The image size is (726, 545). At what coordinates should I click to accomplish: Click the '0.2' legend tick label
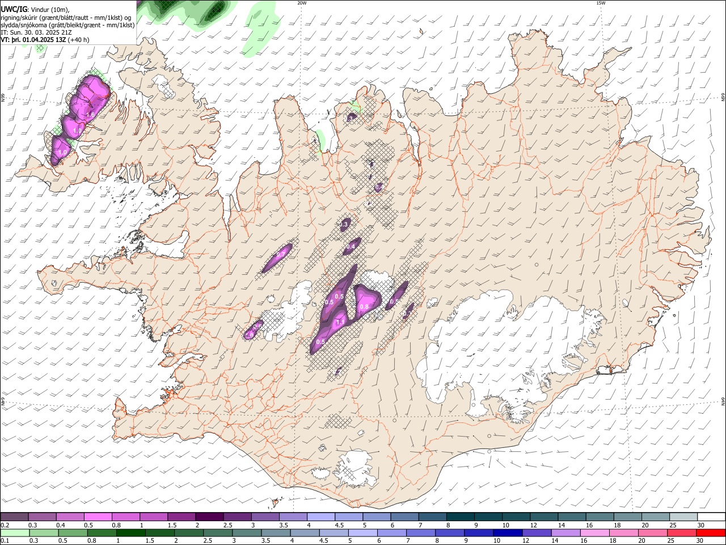click(5, 525)
